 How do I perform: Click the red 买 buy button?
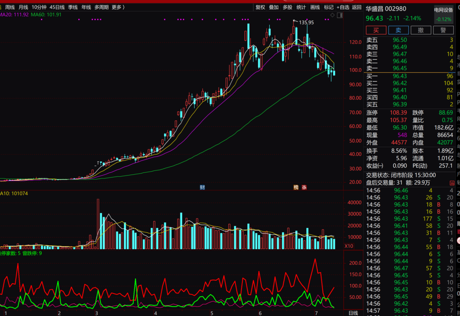pos(376,30)
